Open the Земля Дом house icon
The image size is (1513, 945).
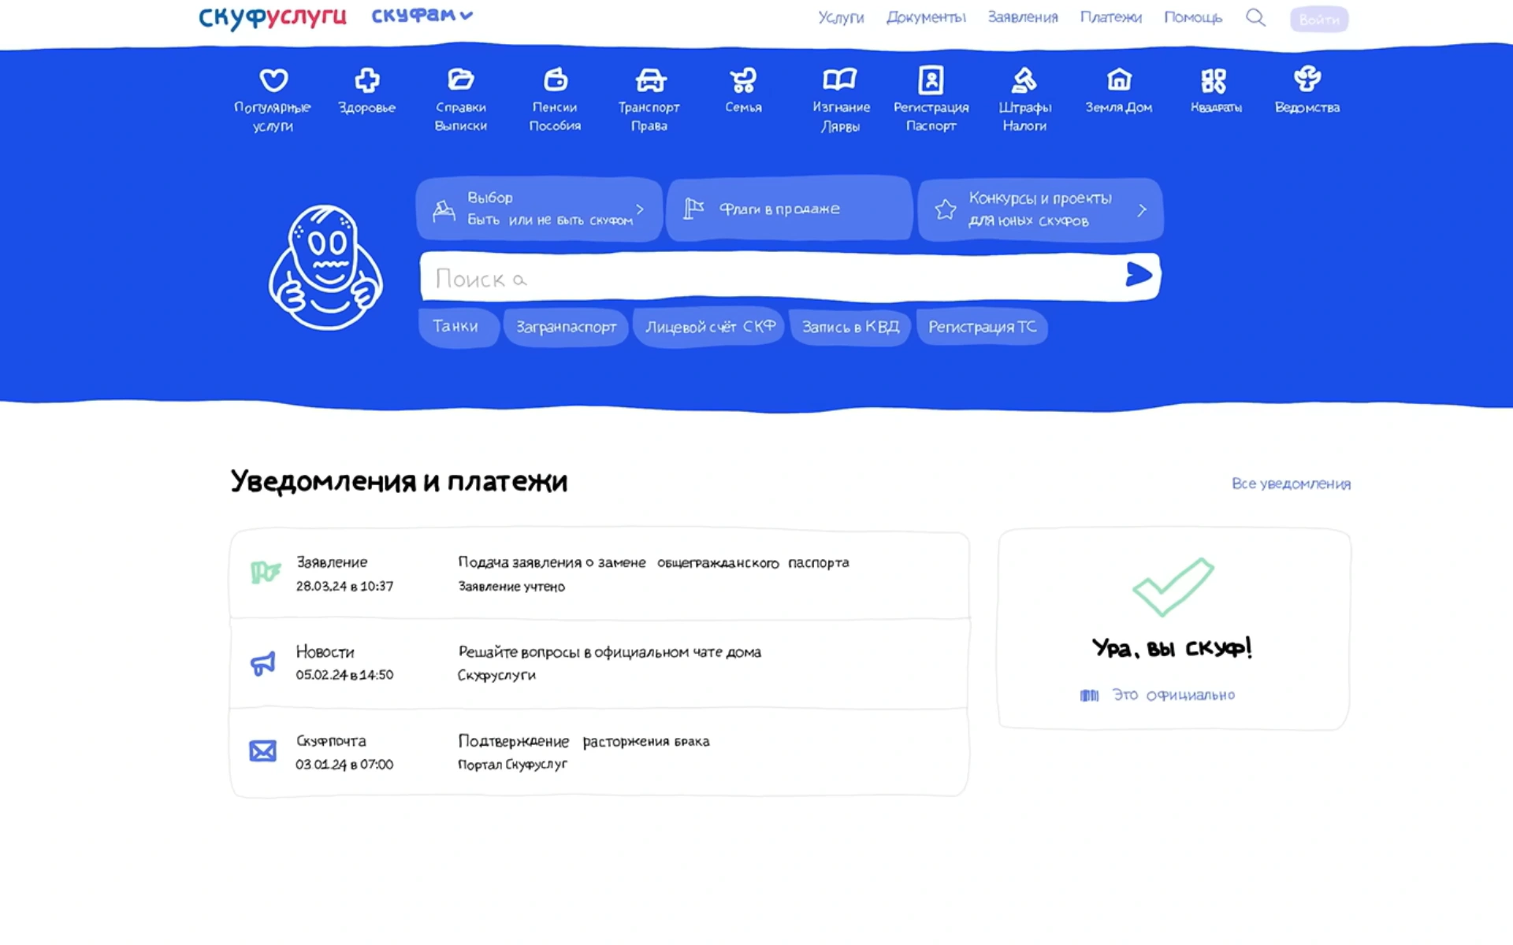(1118, 80)
